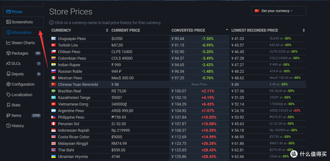This screenshot has height=161, width=330.
Task: Open the Set your currency dropdown
Action: [x=278, y=11]
